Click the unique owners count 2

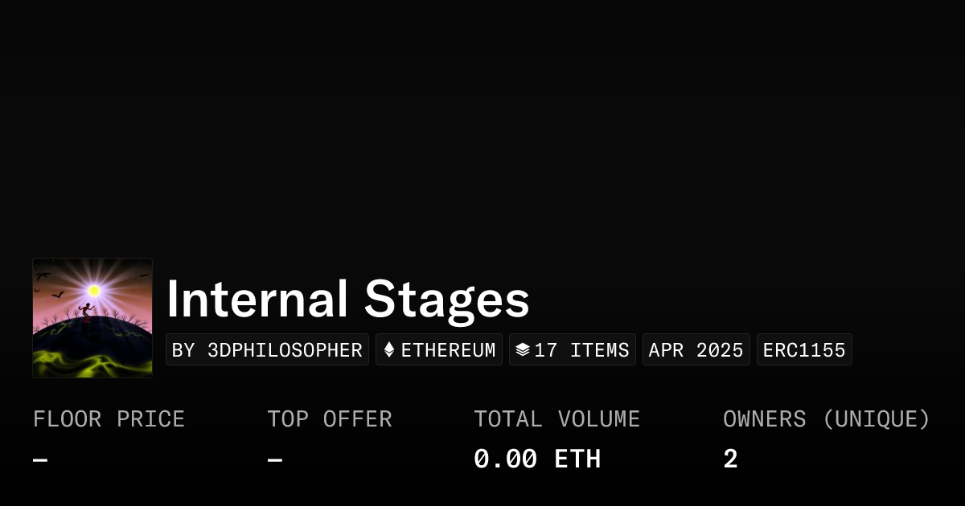pos(730,459)
